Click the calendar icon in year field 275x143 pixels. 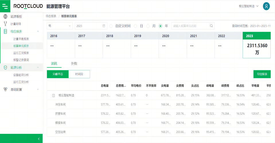tap(104, 26)
